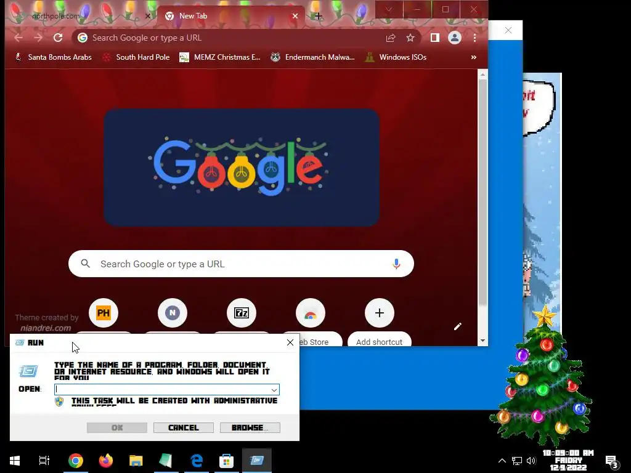631x473 pixels.
Task: Select Run app on taskbar
Action: point(257,461)
